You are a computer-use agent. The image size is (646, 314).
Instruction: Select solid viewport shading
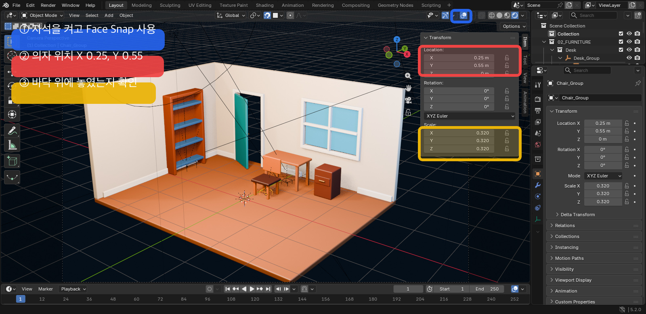pos(499,15)
